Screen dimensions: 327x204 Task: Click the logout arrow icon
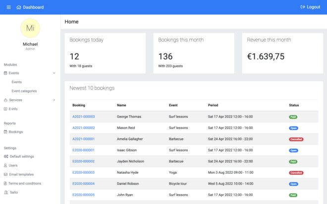[x=303, y=7]
